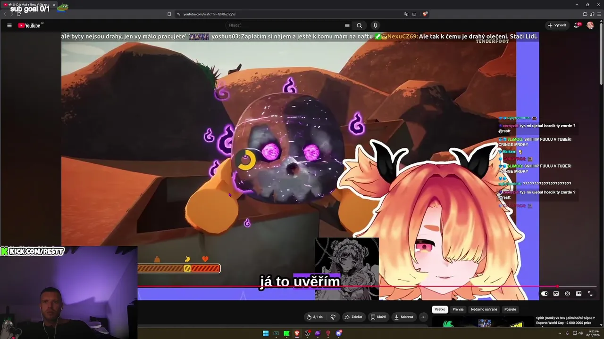Bookmark this page in the address bar
Screen dimensions: 604x339
(x=169, y=14)
